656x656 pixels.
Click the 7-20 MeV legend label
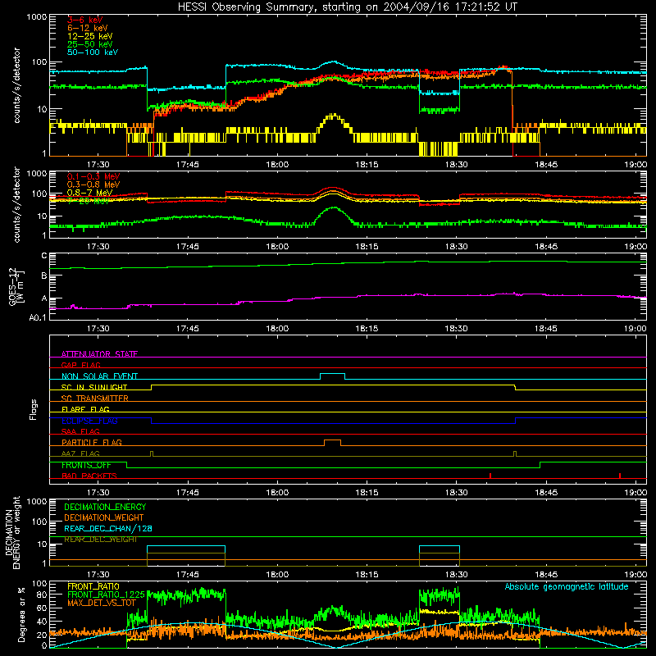point(89,201)
